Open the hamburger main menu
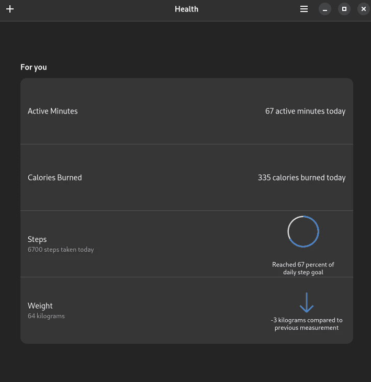Viewport: 371px width, 382px height. pos(304,9)
